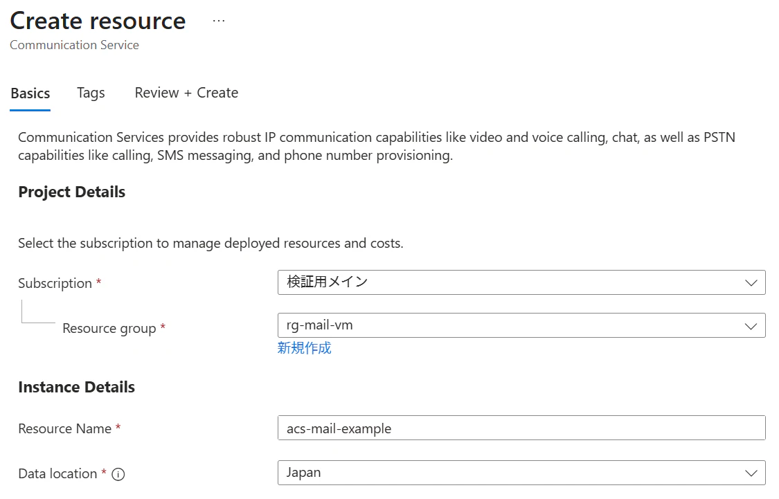
Task: Click the Project Details section heading
Action: [x=71, y=192]
